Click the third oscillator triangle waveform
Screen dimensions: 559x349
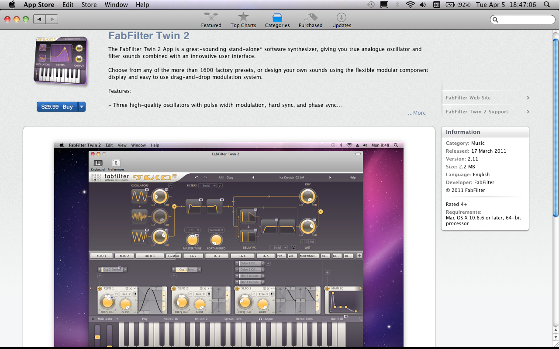[139, 236]
